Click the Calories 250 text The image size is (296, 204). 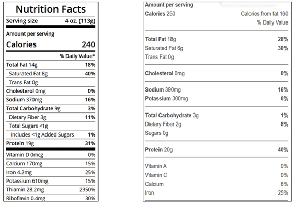(x=160, y=14)
